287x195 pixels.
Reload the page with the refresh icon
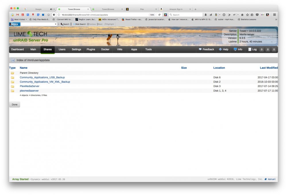(x=159, y=15)
